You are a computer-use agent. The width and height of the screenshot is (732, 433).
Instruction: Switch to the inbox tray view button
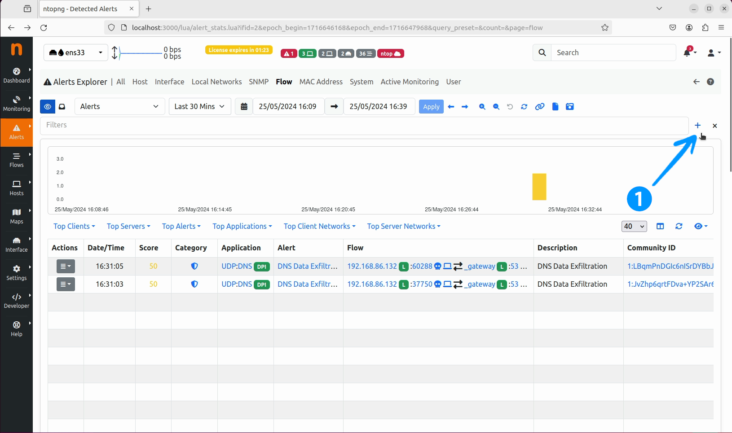(62, 107)
